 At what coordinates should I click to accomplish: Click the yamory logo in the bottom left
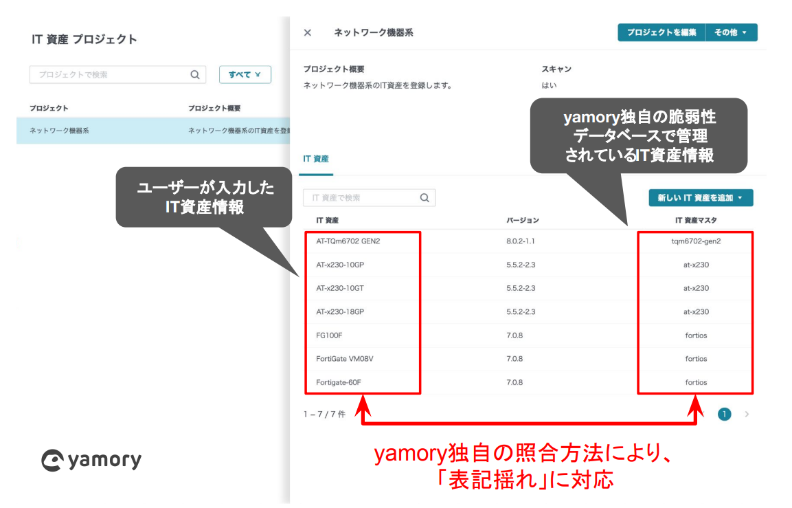click(90, 461)
